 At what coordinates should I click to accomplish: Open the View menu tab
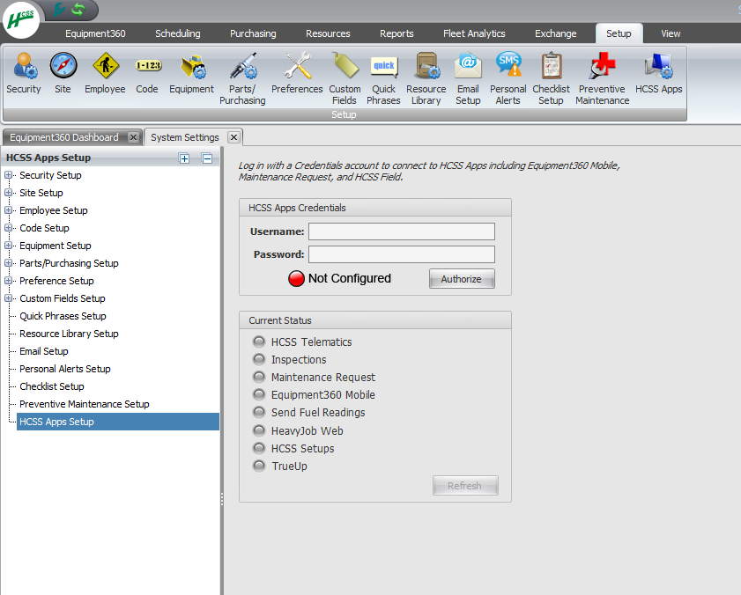pyautogui.click(x=671, y=33)
